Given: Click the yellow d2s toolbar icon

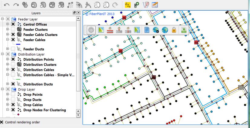Looking at the screenshot, I should 128,5.
